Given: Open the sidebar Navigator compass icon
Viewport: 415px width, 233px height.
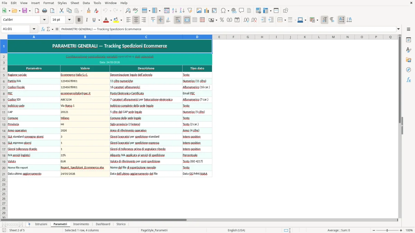Looking at the screenshot, I should (x=408, y=70).
